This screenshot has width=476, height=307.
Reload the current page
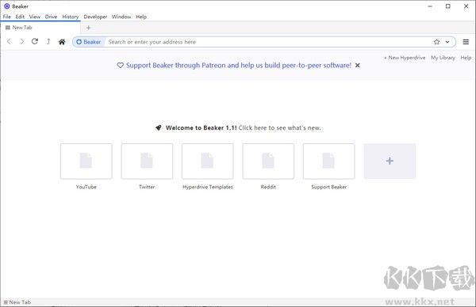[35, 41]
